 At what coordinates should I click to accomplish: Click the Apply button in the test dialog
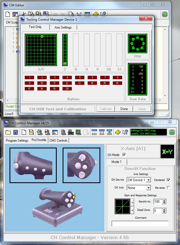142,109
